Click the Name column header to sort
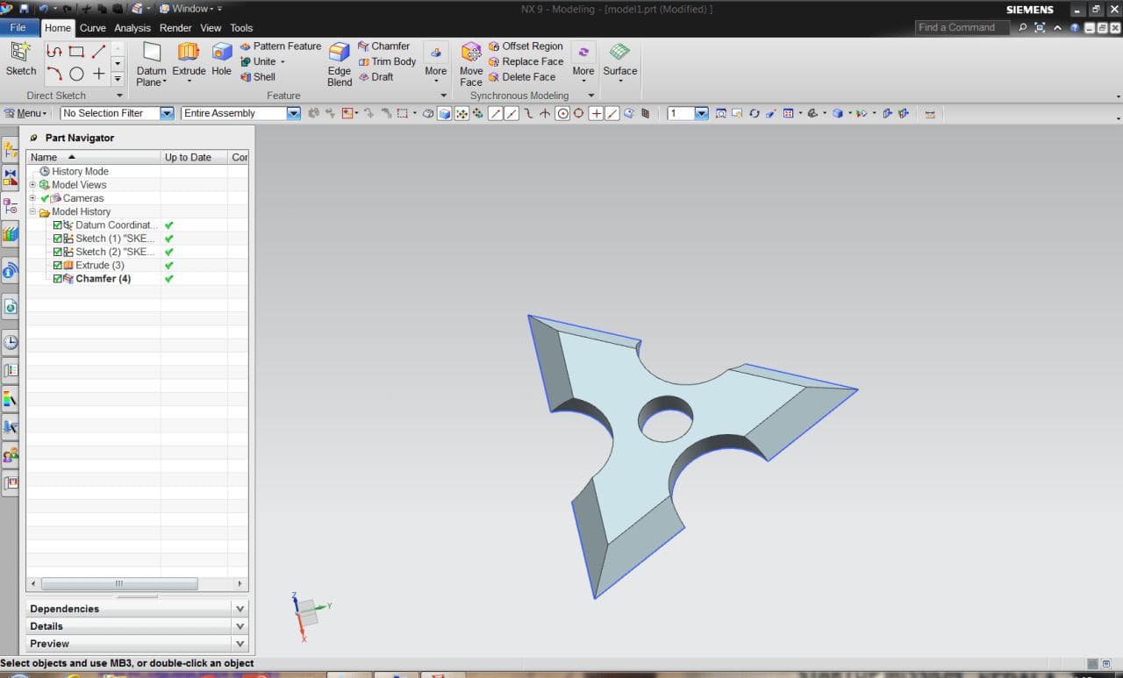This screenshot has width=1123, height=678. 93,157
